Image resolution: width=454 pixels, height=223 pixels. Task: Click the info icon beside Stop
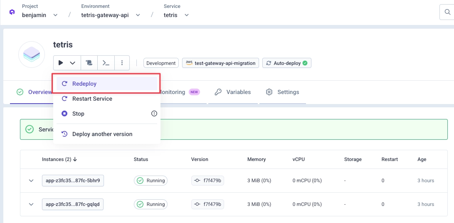click(154, 114)
